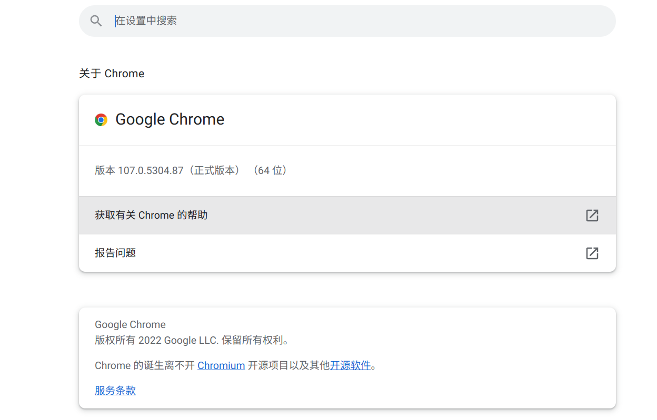This screenshot has height=420, width=657.
Task: Select the Chrome browser icon in the about card
Action: click(x=101, y=119)
